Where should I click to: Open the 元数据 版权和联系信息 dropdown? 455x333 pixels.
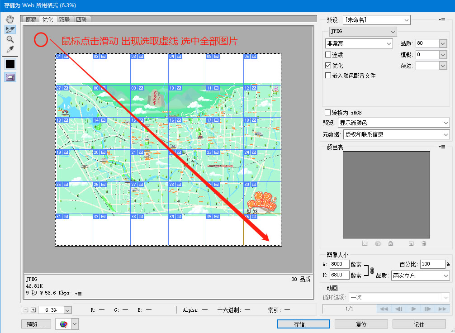pyautogui.click(x=396, y=134)
